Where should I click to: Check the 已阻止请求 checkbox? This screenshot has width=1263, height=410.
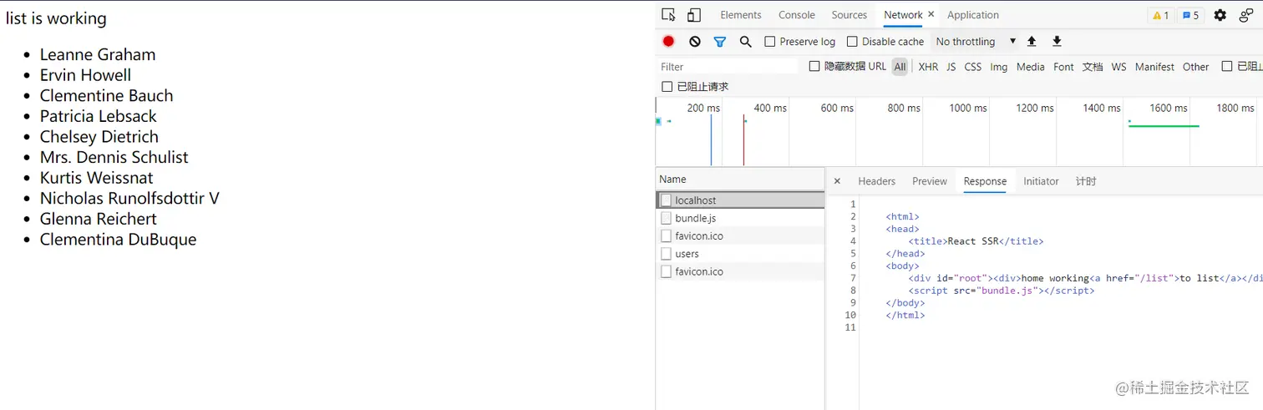point(667,87)
